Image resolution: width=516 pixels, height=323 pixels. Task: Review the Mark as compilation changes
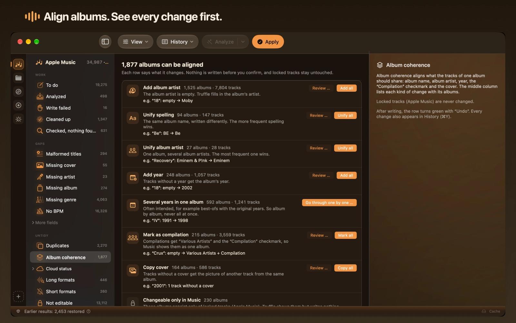pyautogui.click(x=319, y=235)
